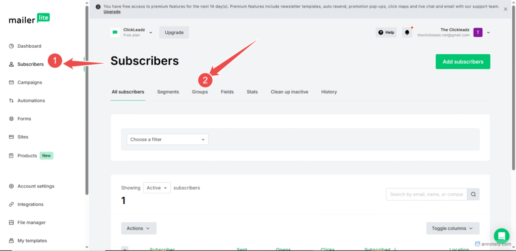Dismiss the premium trial banner
The width and height of the screenshot is (516, 251).
505,9
